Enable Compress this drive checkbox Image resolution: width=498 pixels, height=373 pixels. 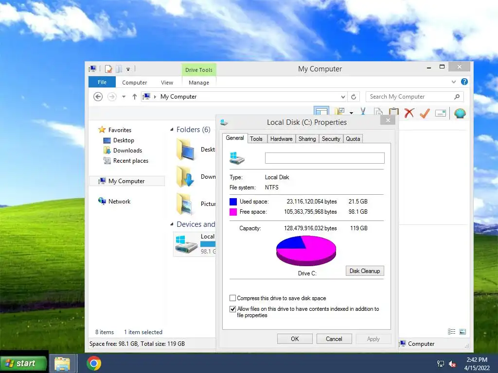click(232, 298)
